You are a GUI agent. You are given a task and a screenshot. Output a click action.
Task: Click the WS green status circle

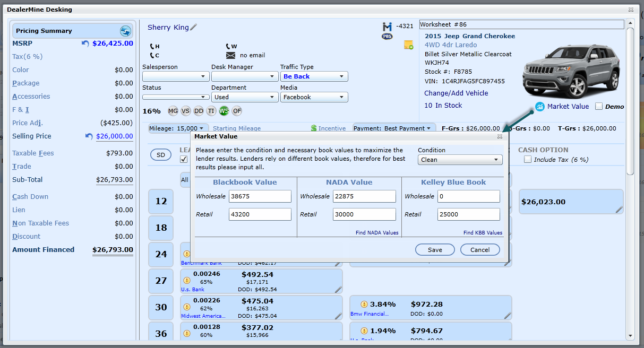(x=224, y=111)
